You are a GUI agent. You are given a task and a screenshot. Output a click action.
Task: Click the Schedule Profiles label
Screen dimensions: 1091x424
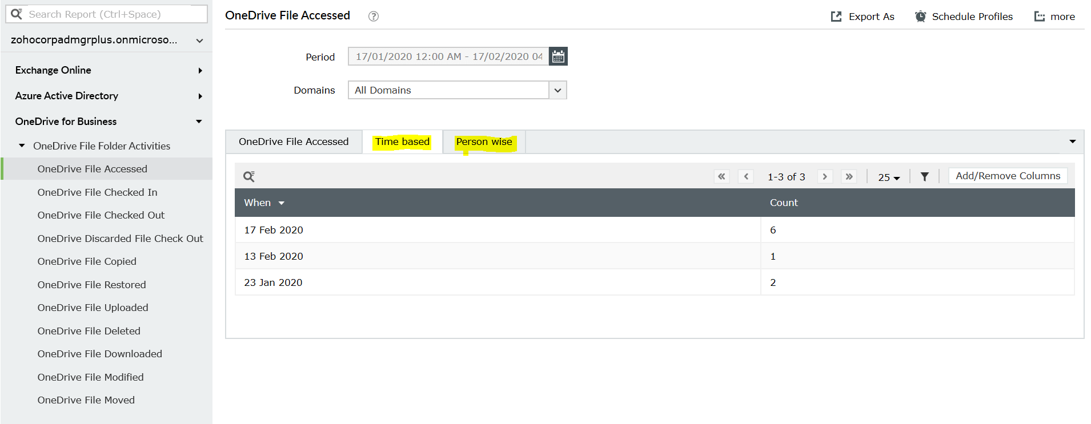coord(972,17)
